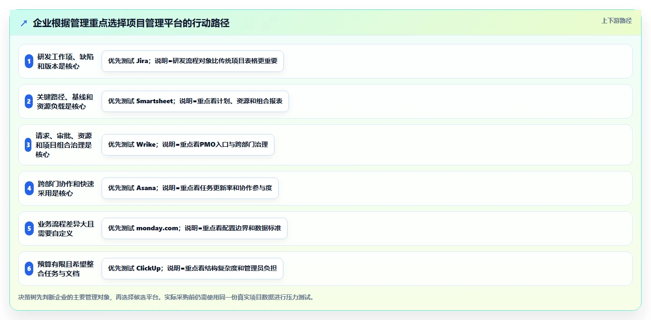Click the label 关键路径、基线和资源负载是核心
The height and width of the screenshot is (320, 651).
click(65, 101)
